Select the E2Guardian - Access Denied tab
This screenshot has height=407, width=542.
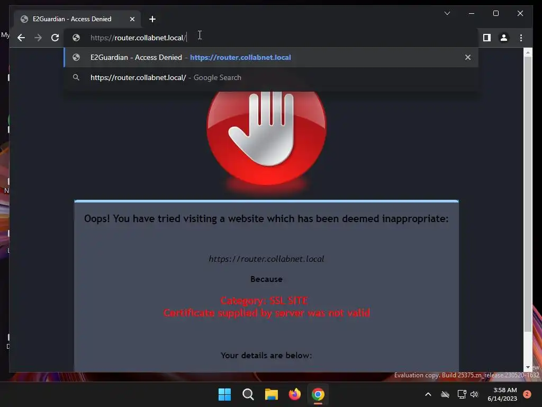[77, 19]
